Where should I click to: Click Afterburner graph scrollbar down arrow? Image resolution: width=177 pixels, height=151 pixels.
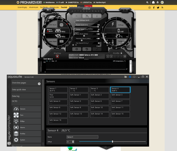click(131, 71)
